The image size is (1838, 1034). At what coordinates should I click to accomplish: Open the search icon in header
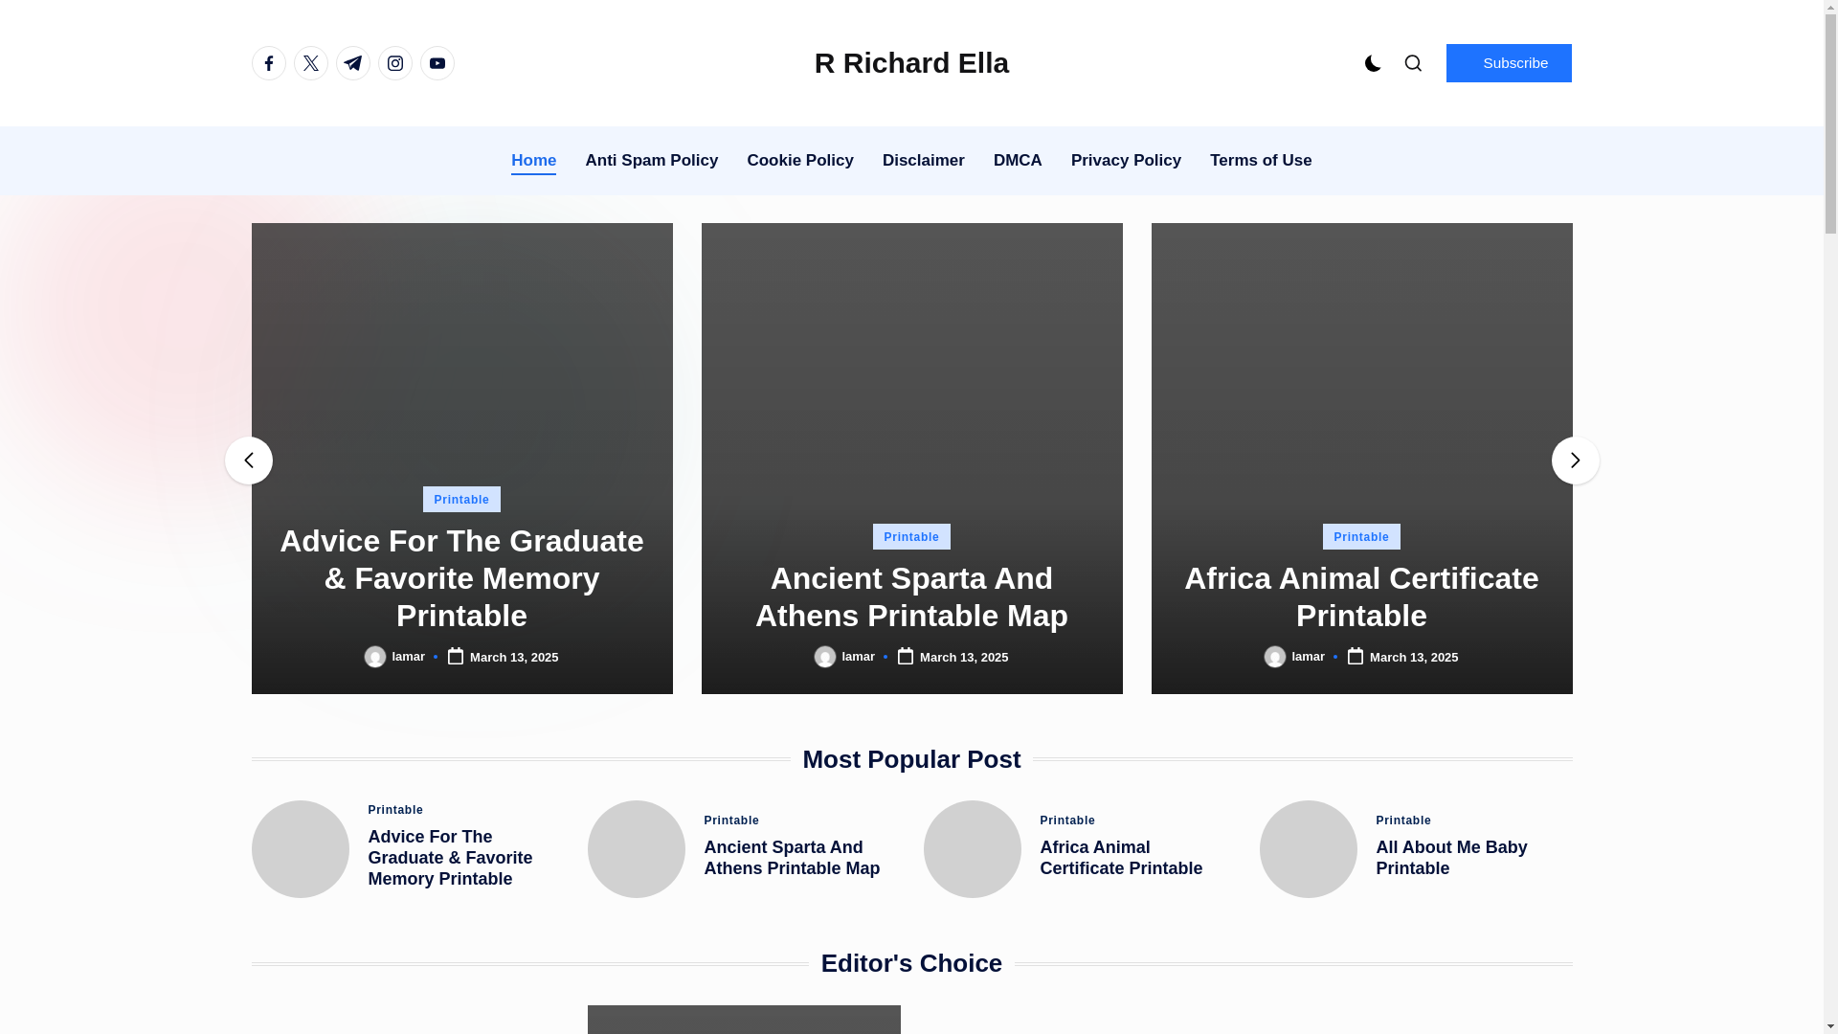pyautogui.click(x=1413, y=63)
